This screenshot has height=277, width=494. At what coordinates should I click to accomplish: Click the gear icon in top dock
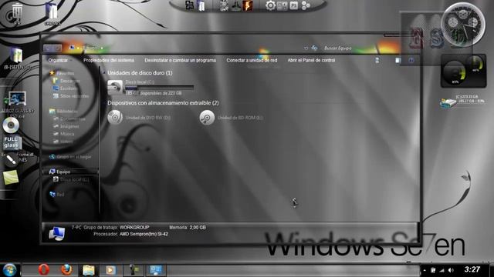tap(270, 5)
